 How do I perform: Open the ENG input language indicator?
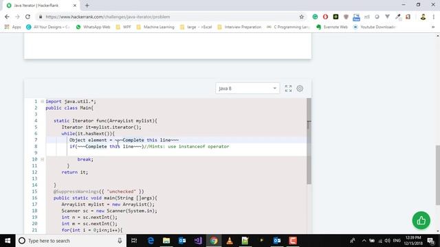pyautogui.click(x=397, y=241)
